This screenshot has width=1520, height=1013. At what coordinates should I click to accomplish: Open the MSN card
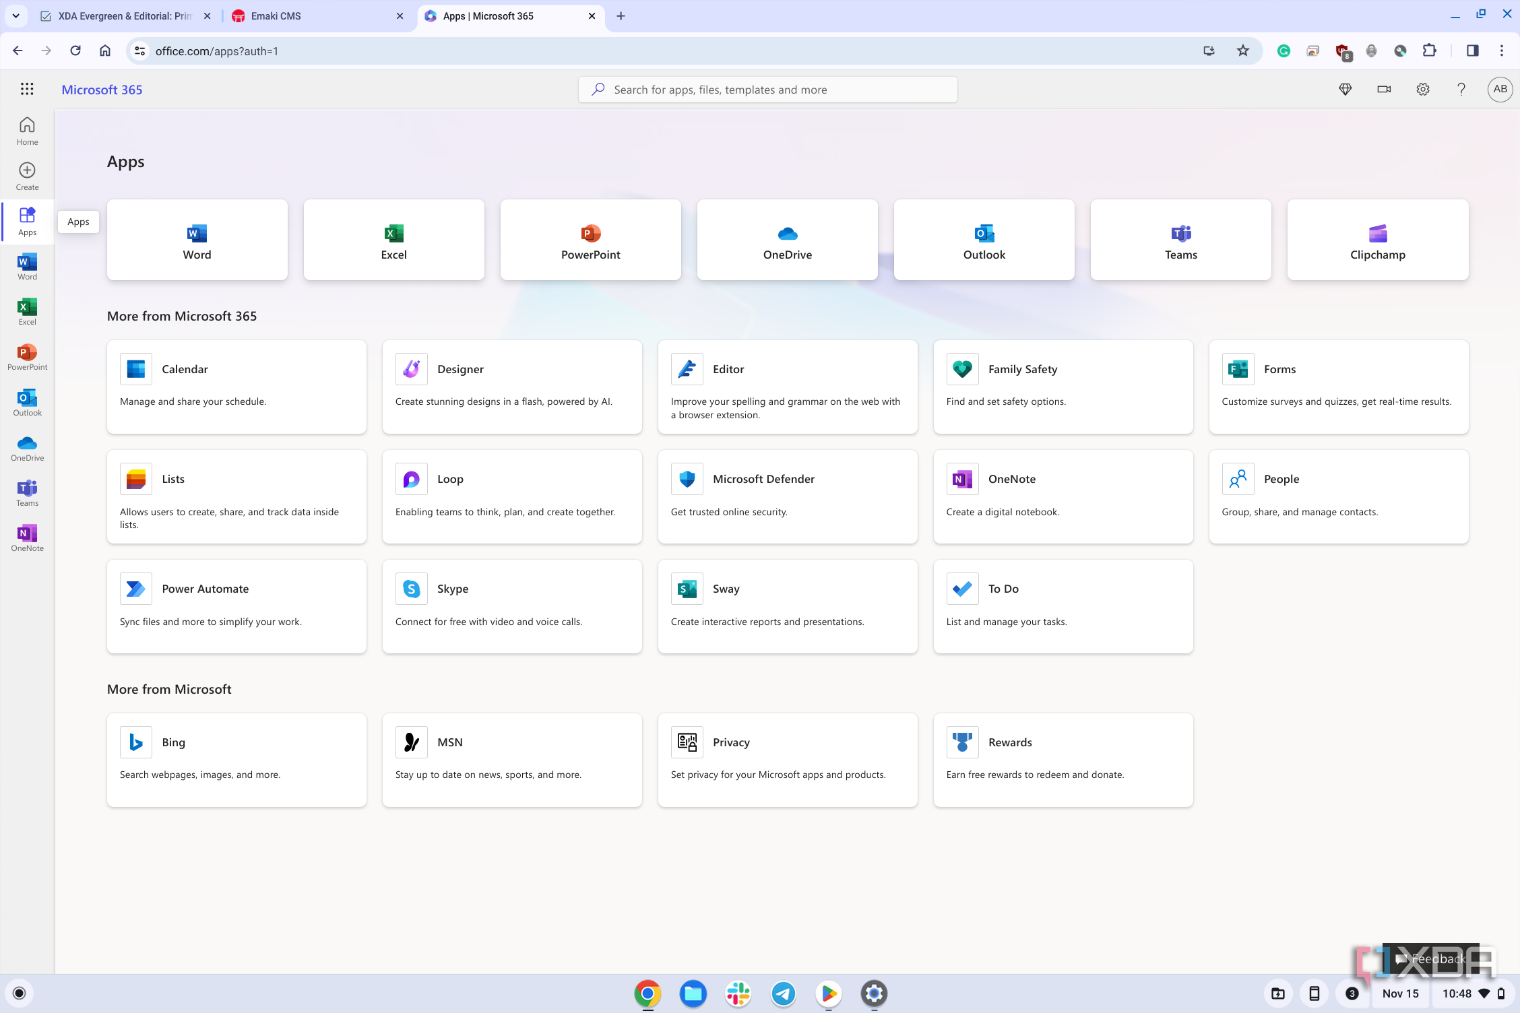pos(512,760)
